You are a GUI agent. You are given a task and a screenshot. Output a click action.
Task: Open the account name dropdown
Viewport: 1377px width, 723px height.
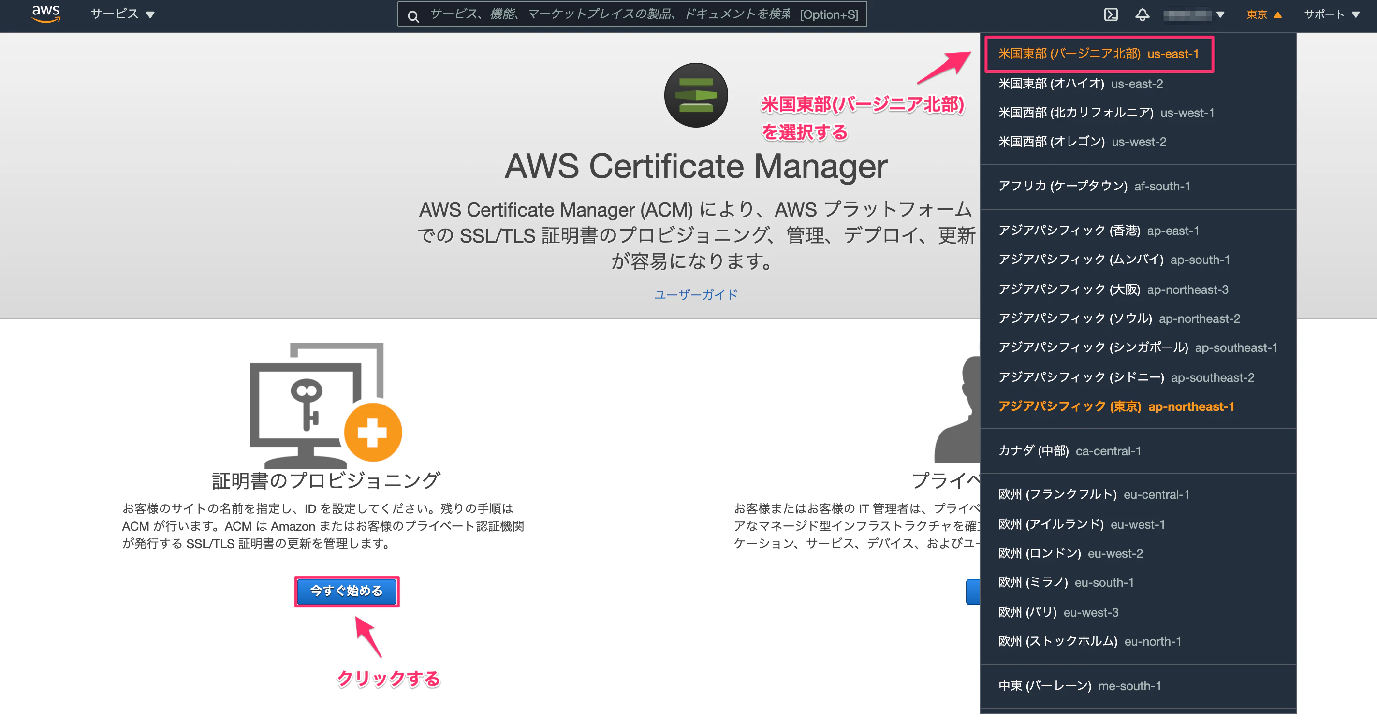pyautogui.click(x=1193, y=14)
